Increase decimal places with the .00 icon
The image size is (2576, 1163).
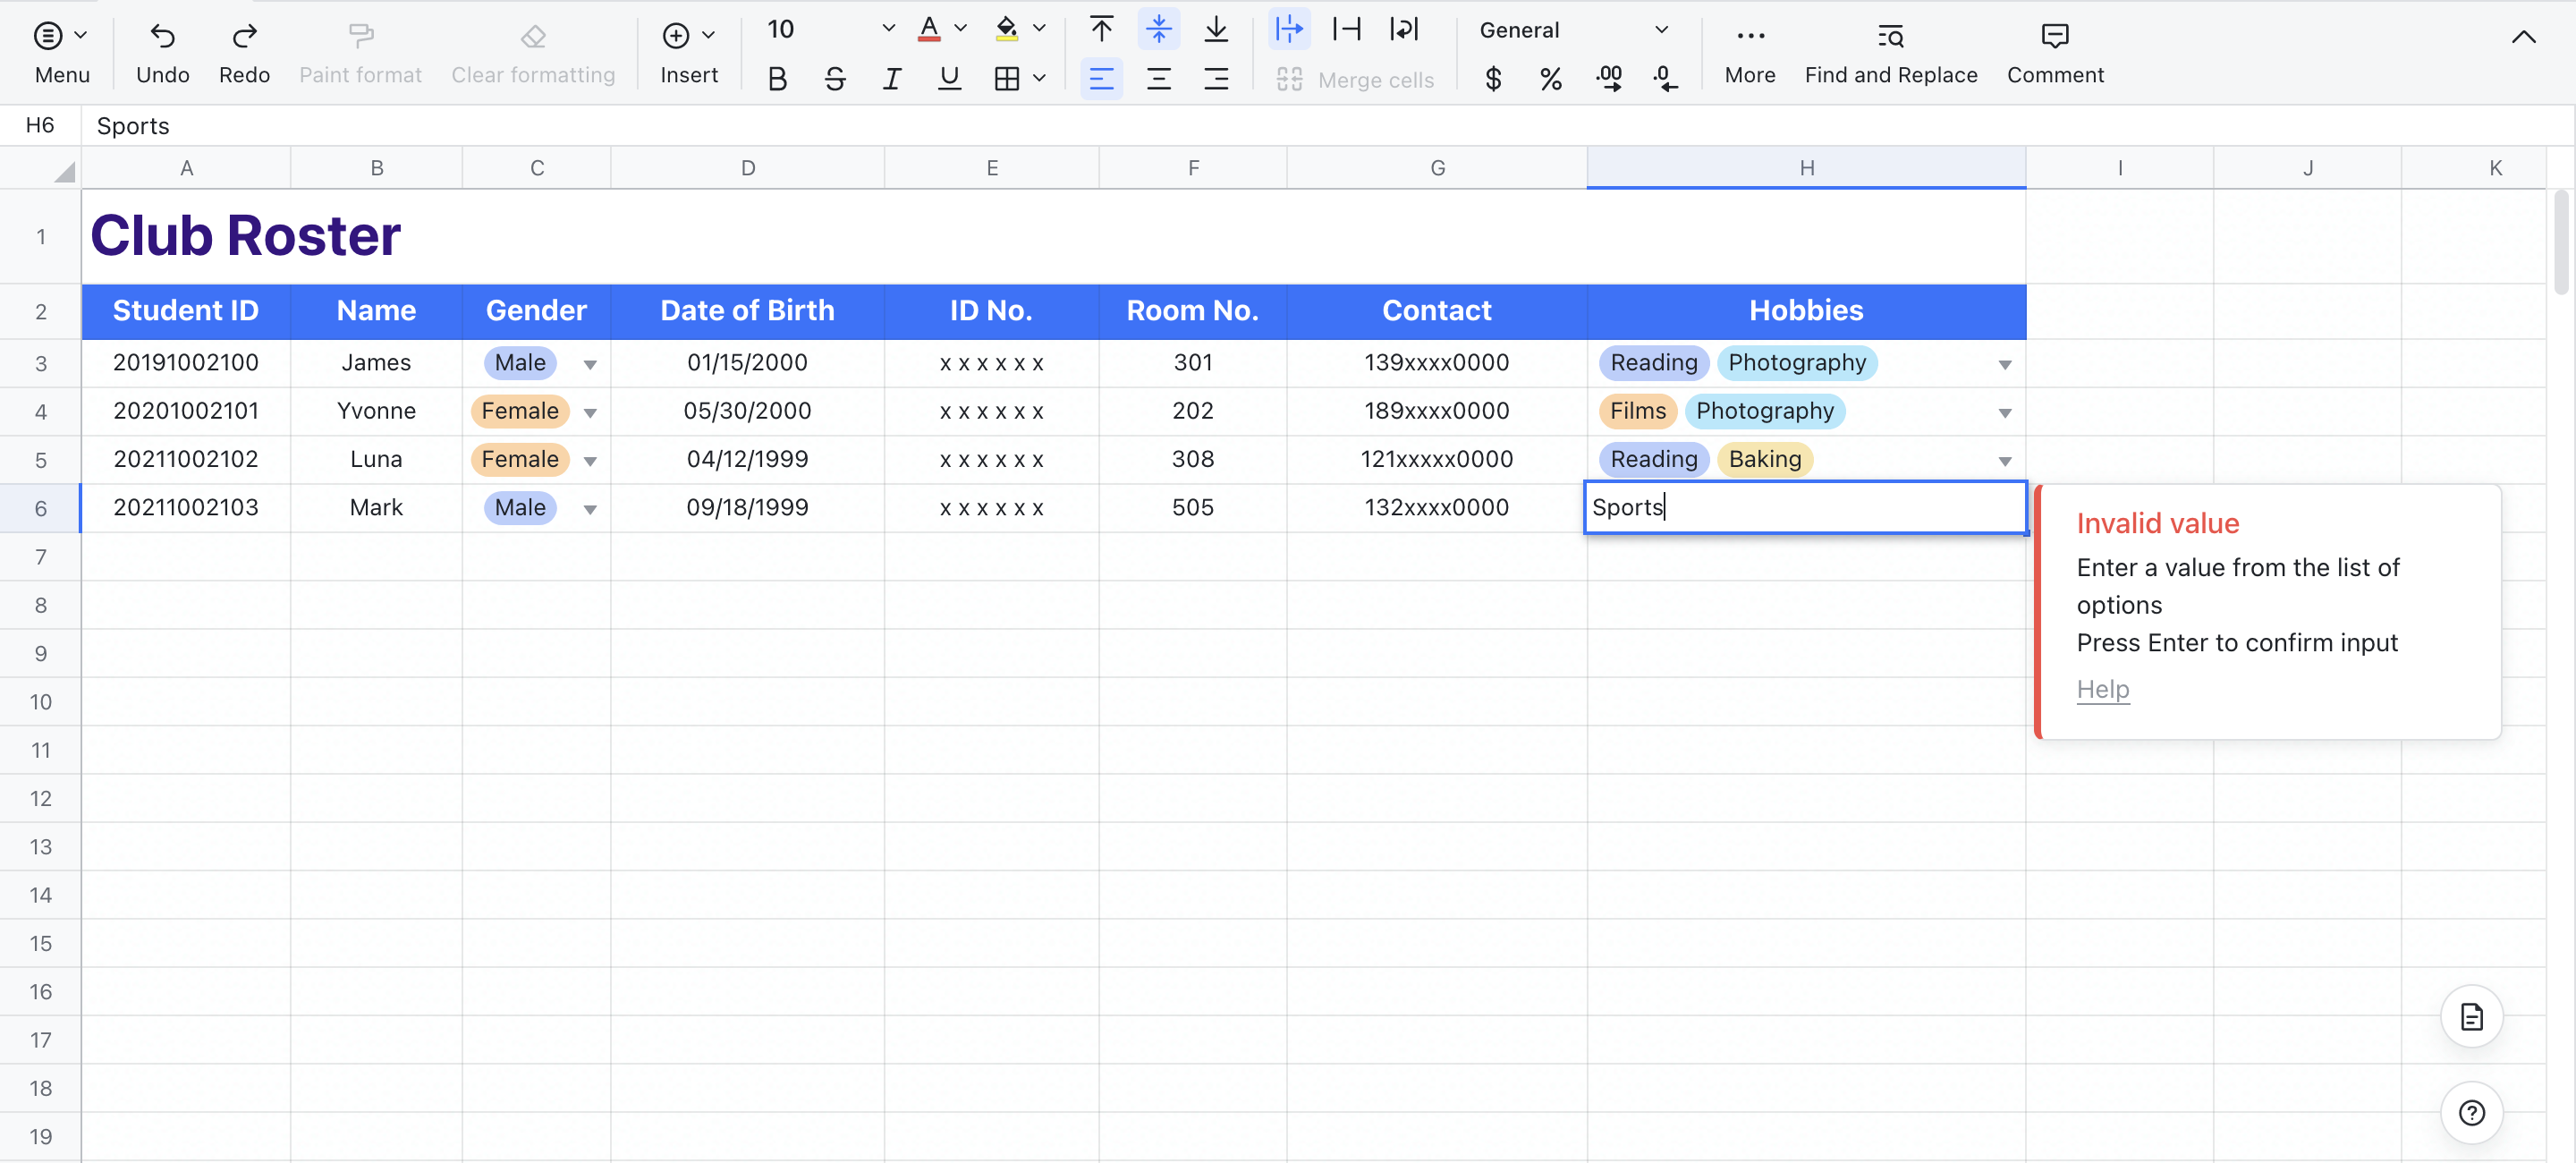(1609, 79)
